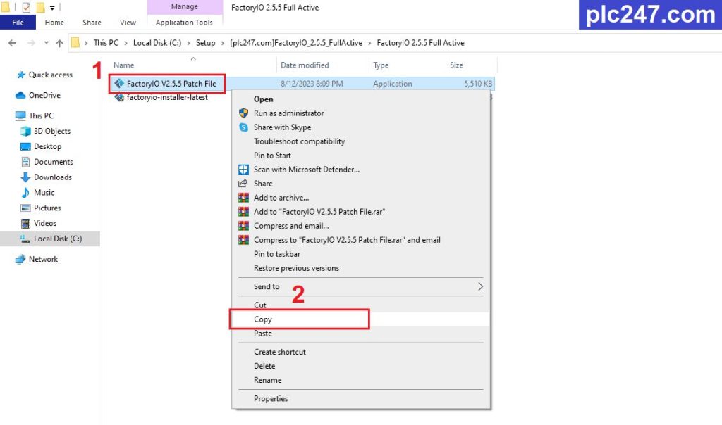The width and height of the screenshot is (722, 425).
Task: Click Setup breadcrumb in address bar
Action: click(205, 43)
